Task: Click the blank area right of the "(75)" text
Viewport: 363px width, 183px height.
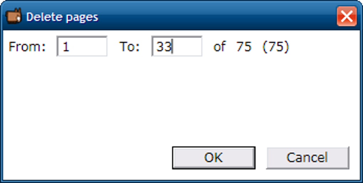Action: click(x=320, y=47)
